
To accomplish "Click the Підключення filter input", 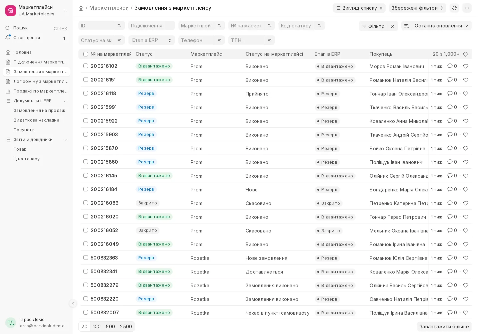I will coord(152,25).
